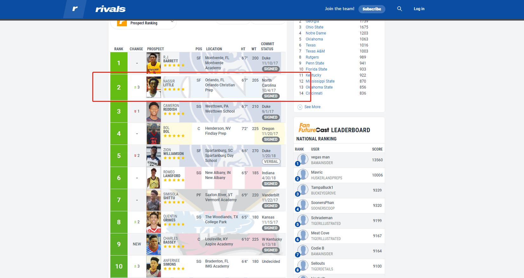Viewport: 524px width, 278px height.
Task: Open Cameron Reddish's prospect name link
Action: 171,108
